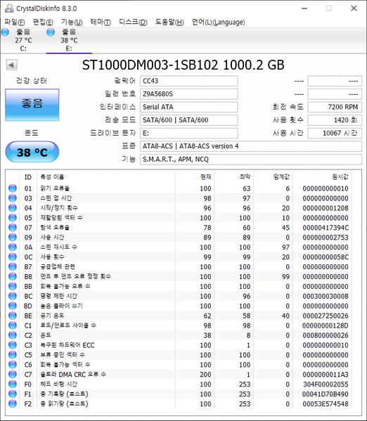
Task: Click the status orb for ID C6
Action: (13, 365)
